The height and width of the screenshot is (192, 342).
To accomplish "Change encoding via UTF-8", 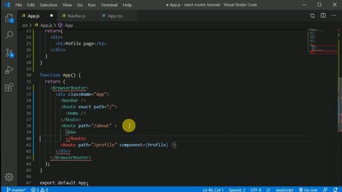I will [x=255, y=190].
